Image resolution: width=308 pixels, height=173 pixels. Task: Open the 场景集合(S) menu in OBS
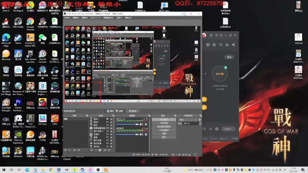coord(108,18)
